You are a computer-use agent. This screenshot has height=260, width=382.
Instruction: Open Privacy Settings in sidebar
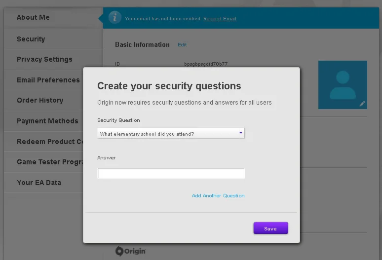tap(44, 59)
